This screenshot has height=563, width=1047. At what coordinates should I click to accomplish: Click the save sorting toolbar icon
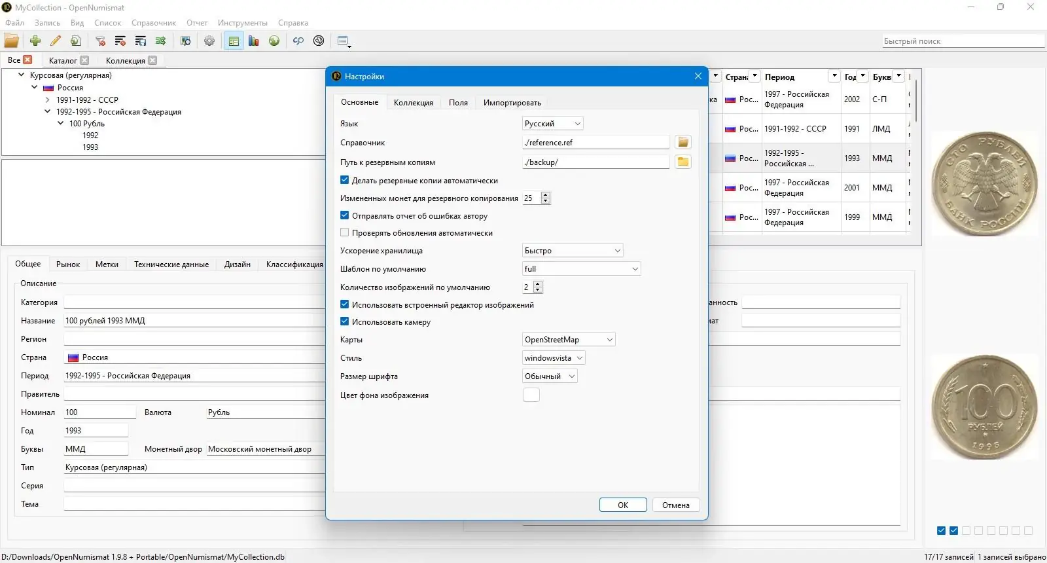141,41
